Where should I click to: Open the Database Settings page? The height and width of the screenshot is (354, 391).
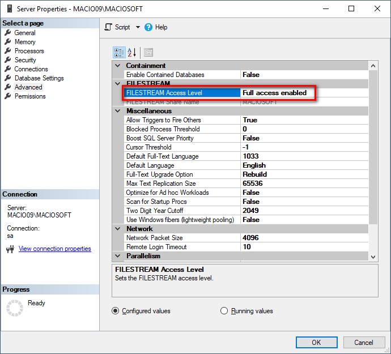pos(39,78)
